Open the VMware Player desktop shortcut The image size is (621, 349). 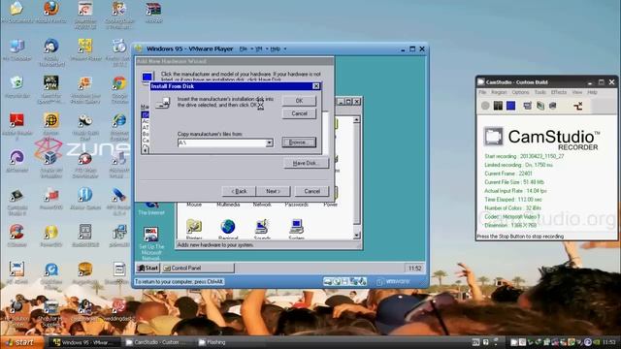[85, 47]
